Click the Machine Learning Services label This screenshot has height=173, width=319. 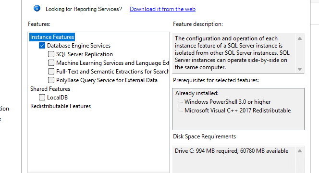click(x=113, y=63)
